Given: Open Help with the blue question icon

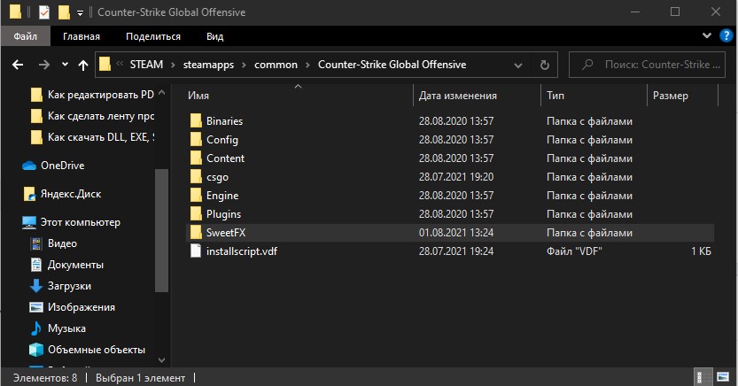Looking at the screenshot, I should 726,35.
